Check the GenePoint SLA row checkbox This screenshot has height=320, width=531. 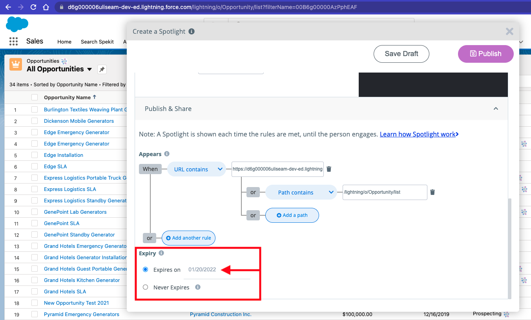(35, 223)
